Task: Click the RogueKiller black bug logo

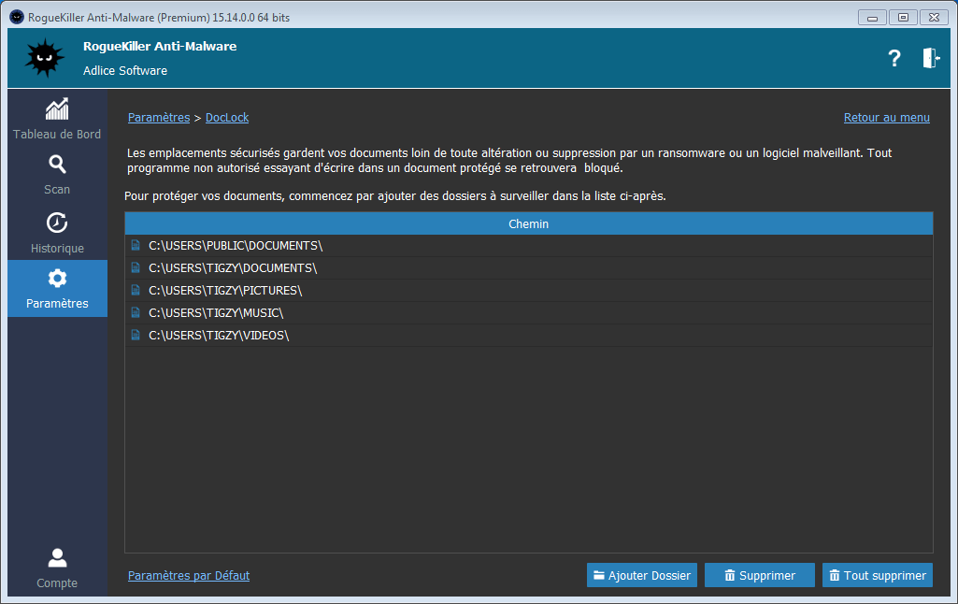Action: pyautogui.click(x=44, y=58)
